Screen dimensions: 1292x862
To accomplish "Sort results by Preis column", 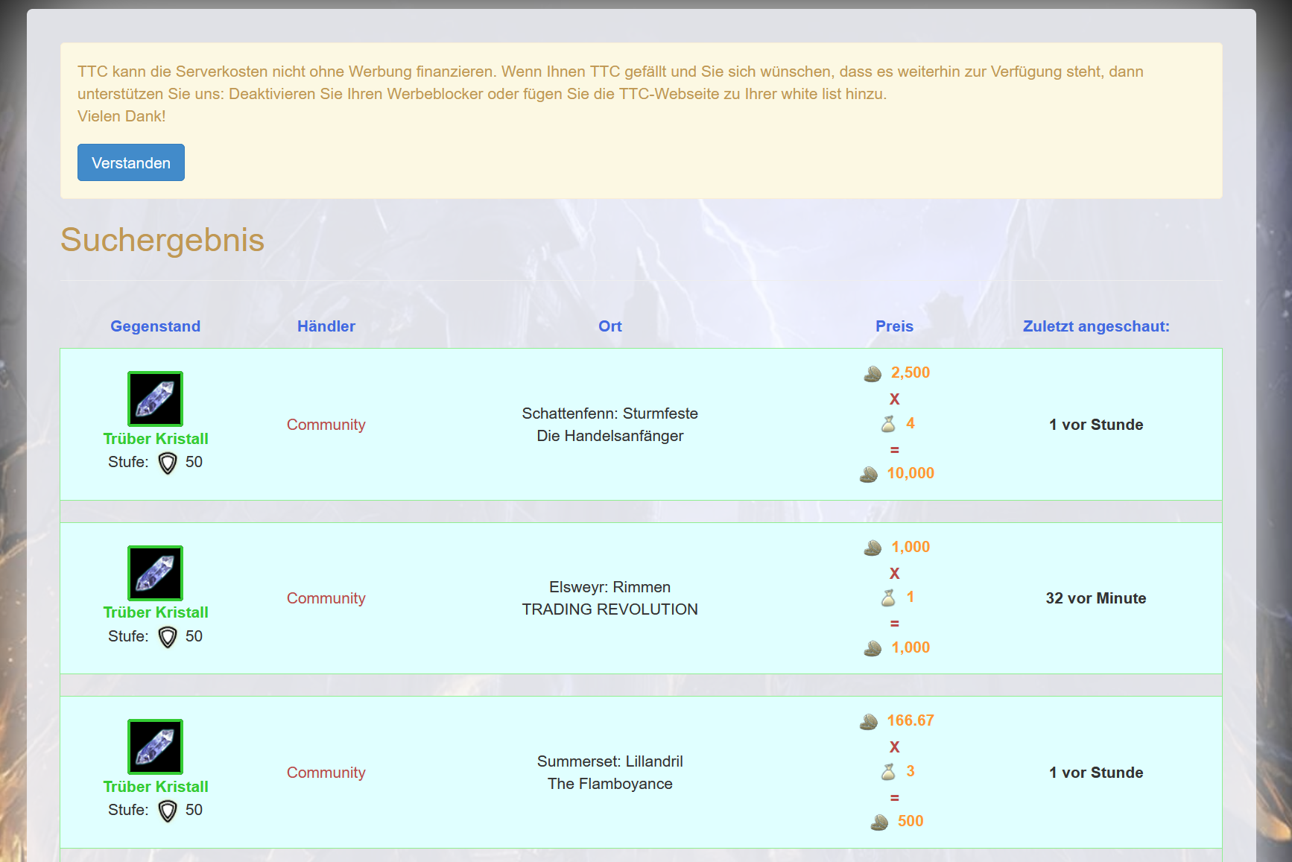I will click(x=894, y=326).
